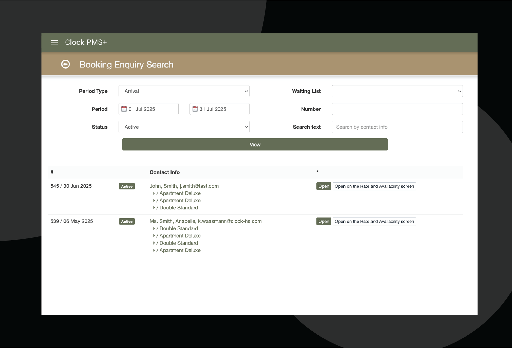512x348 pixels.
Task: Click Active badge on enquiry 539
Action: [127, 221]
